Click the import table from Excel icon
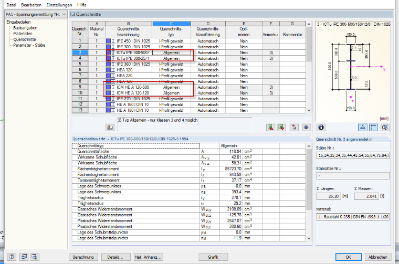 point(282,128)
